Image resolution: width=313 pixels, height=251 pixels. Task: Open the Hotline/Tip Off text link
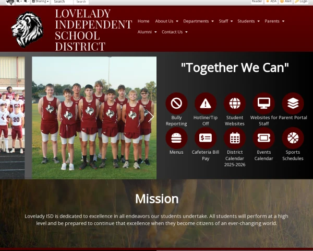point(206,121)
